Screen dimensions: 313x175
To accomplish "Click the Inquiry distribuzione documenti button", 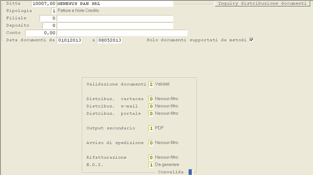I will (x=262, y=4).
